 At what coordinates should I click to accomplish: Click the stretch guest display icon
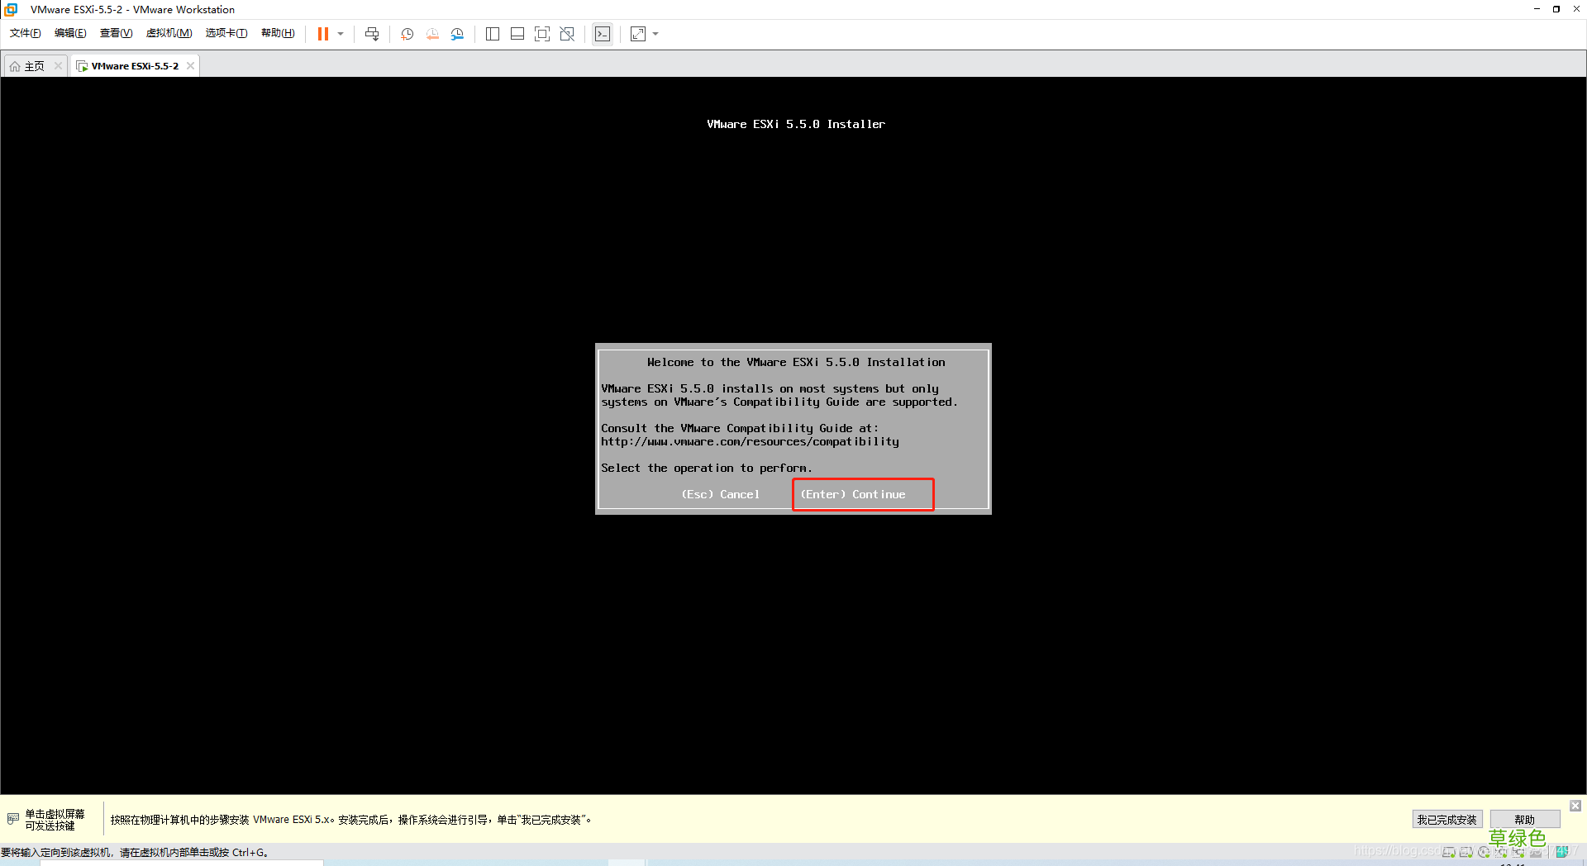pos(638,34)
